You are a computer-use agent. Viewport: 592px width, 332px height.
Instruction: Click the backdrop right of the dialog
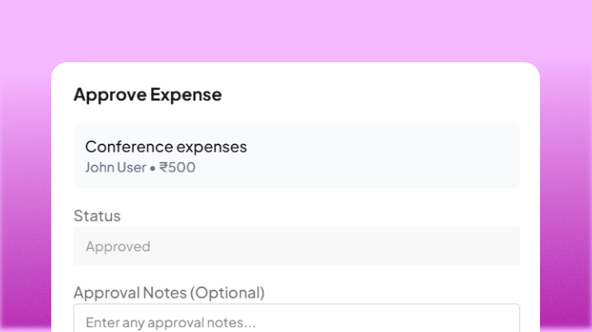566,200
